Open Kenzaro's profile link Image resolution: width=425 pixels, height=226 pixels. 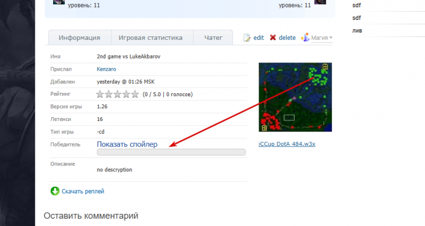(x=106, y=69)
